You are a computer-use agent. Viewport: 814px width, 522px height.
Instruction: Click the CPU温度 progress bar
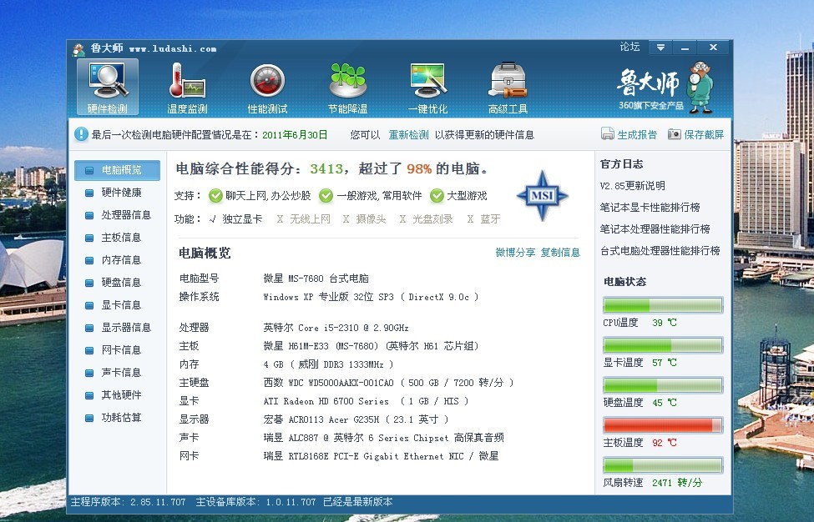663,305
